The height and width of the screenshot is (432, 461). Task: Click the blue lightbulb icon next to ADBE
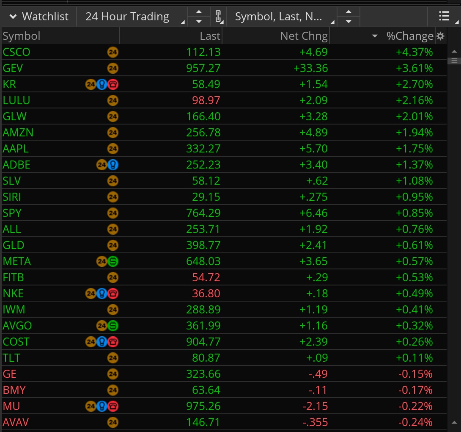[113, 165]
